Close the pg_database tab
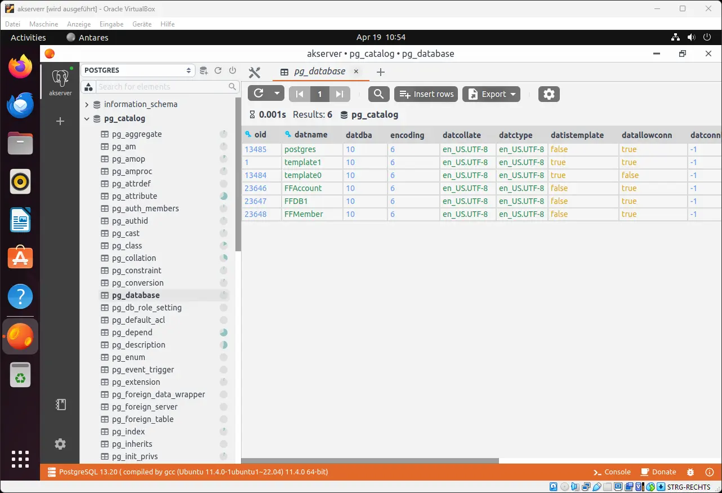Image resolution: width=722 pixels, height=493 pixels. coord(356,72)
